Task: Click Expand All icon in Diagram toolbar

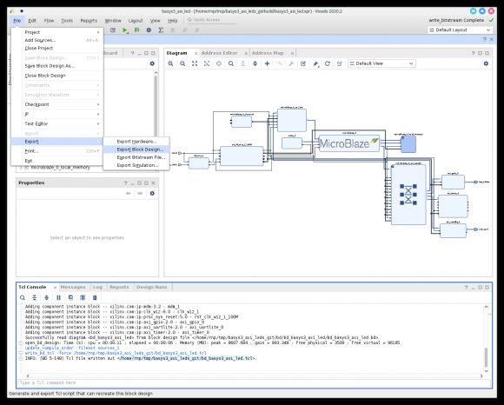Action: tap(255, 63)
